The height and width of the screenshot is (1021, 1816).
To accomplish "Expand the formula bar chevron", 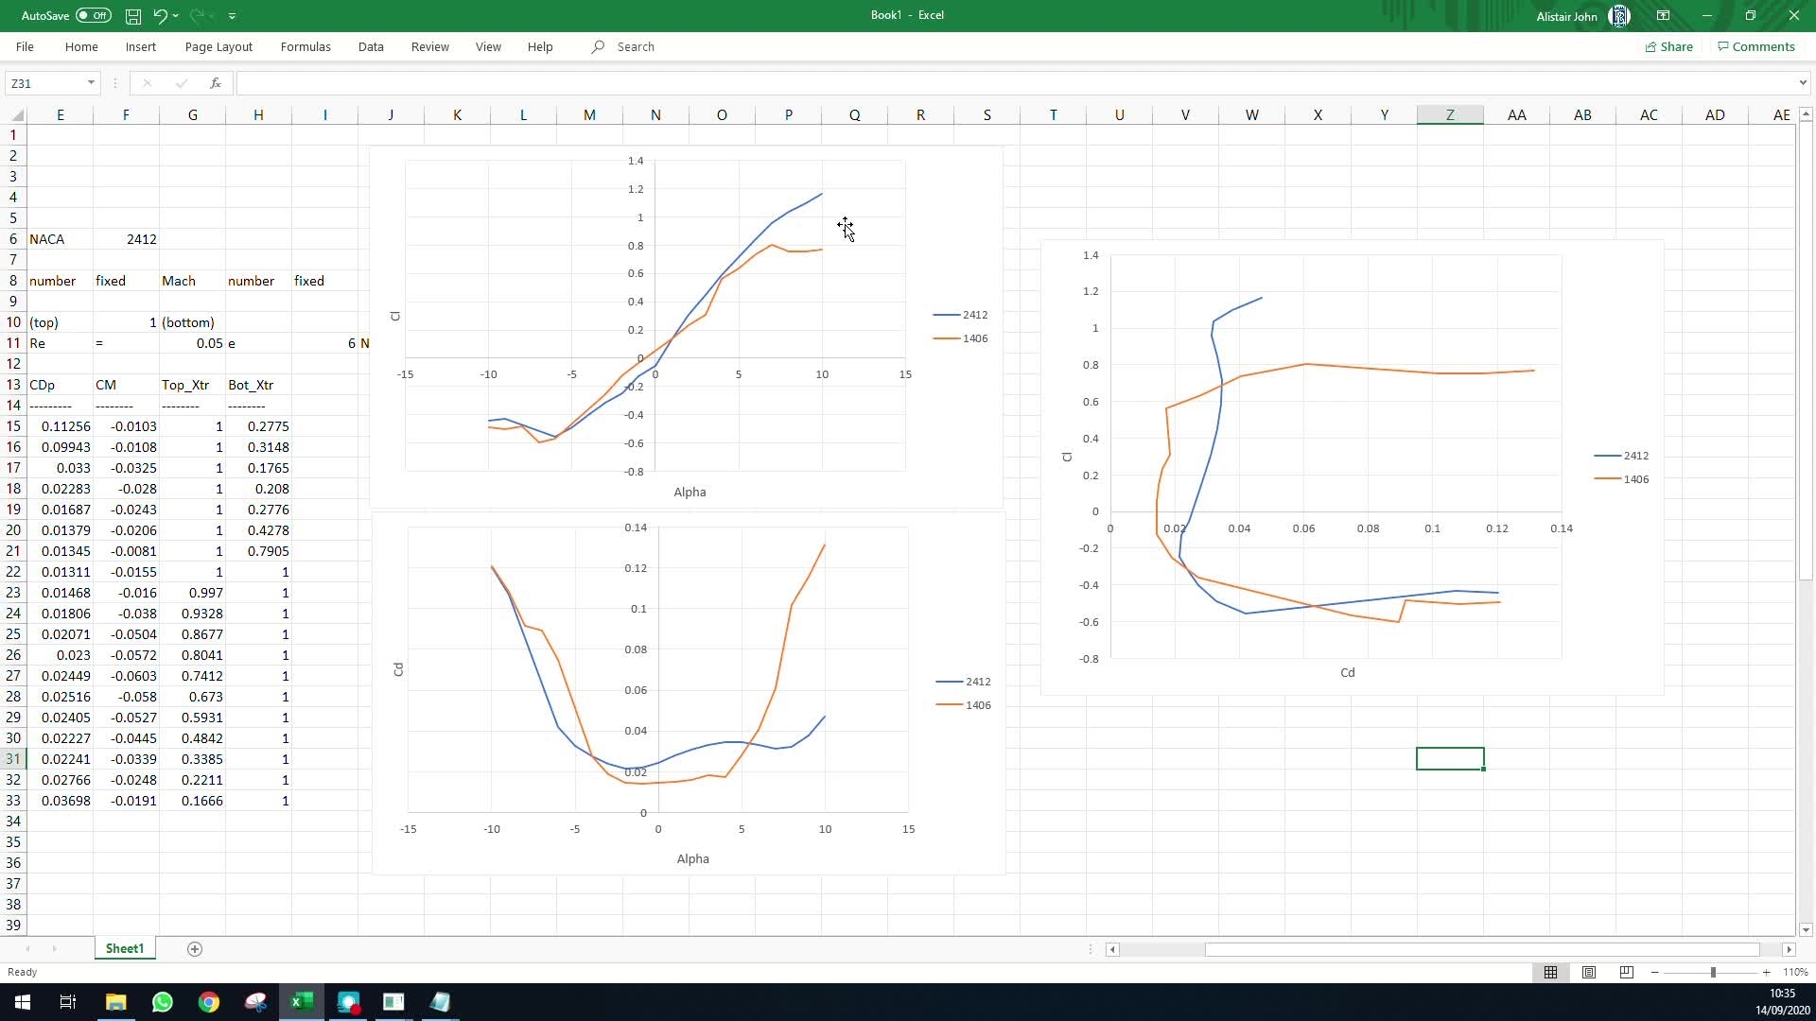I will point(1803,83).
